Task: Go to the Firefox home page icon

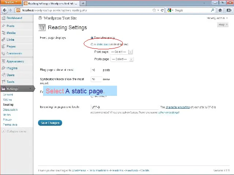Action: pos(220,10)
